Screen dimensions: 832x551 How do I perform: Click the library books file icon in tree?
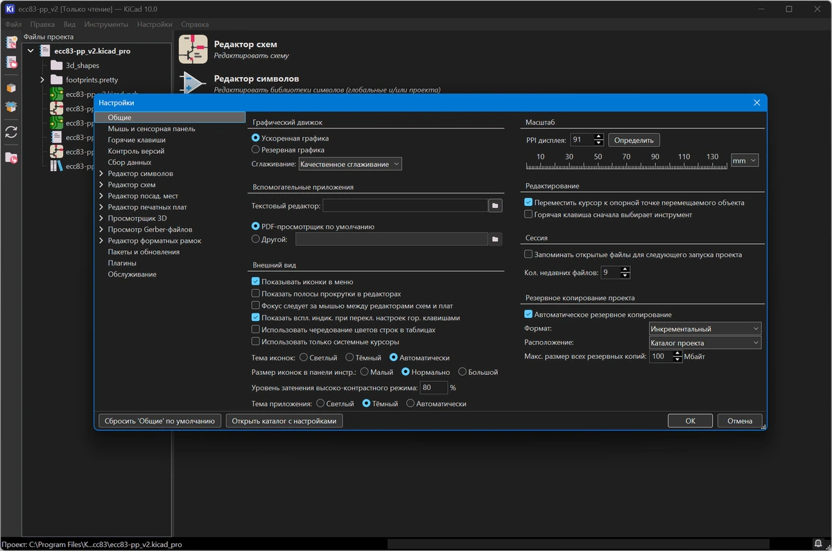(x=57, y=166)
